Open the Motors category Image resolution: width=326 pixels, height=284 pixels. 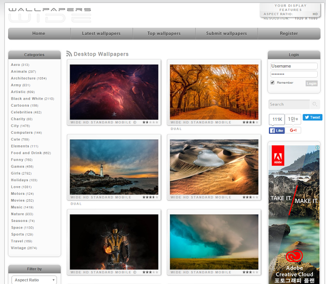click(22, 194)
